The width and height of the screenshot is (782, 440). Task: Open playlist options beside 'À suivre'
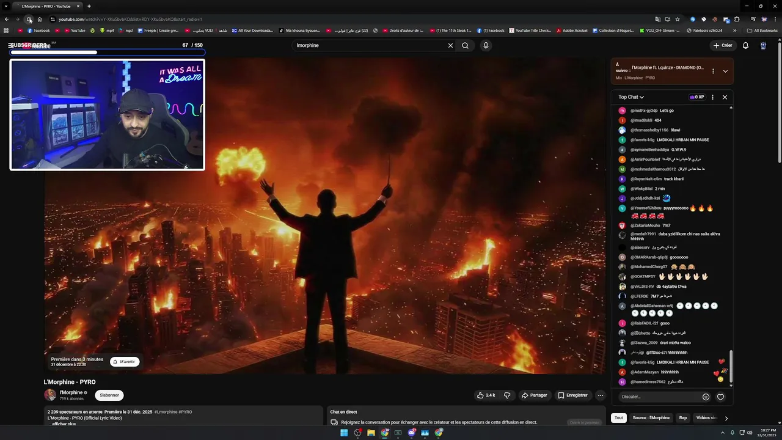[713, 71]
